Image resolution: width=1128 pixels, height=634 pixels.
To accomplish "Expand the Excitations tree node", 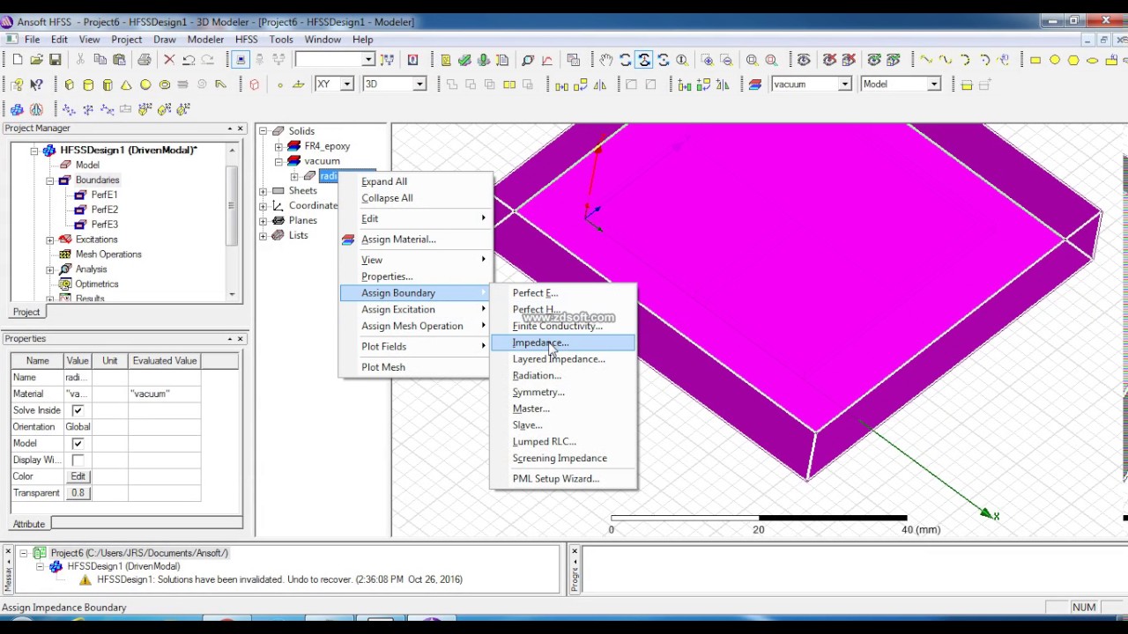I will click(50, 240).
